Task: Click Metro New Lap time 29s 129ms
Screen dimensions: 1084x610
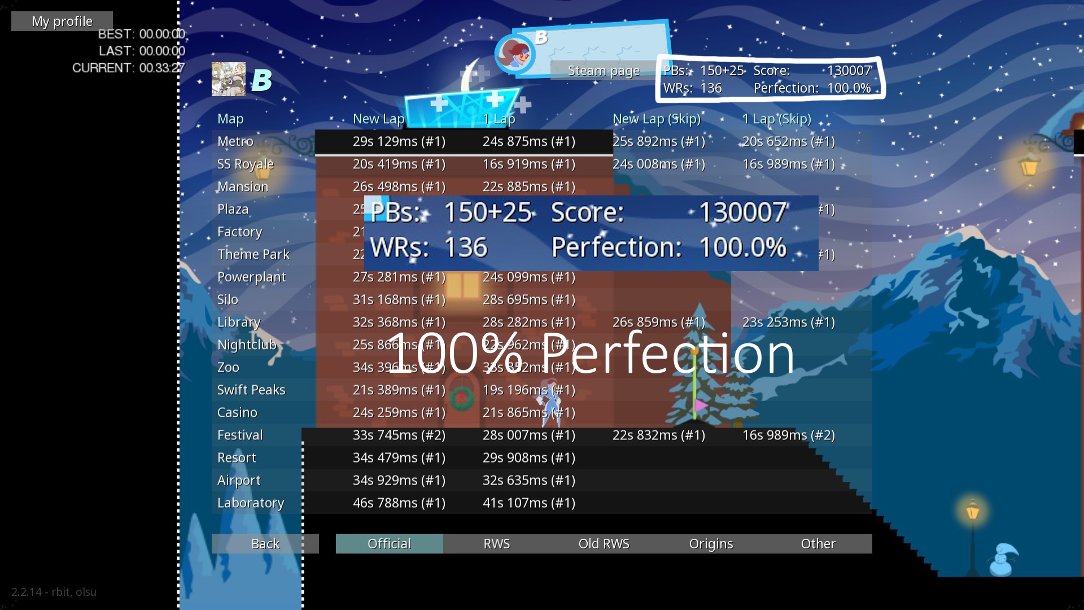Action: [399, 141]
